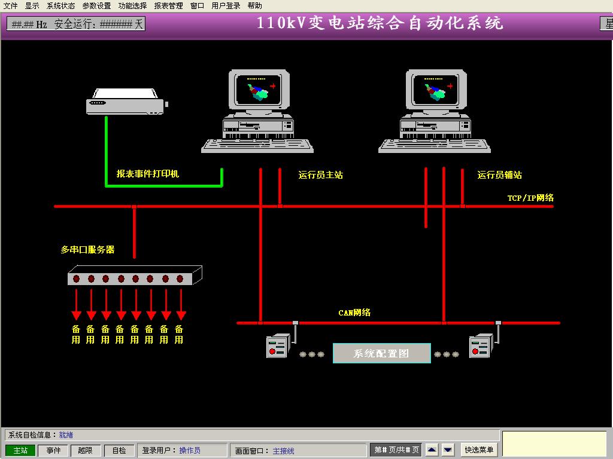
Task: Open the 快选菜单 quick menu
Action: point(479,450)
